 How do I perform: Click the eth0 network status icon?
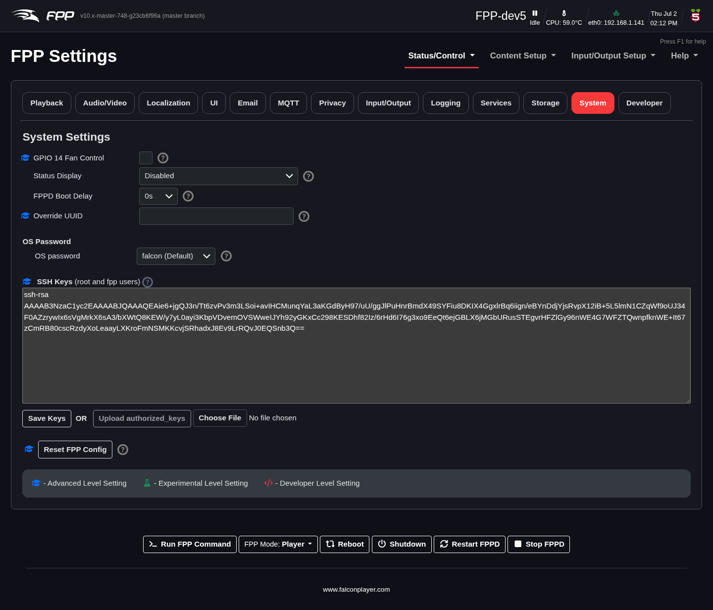point(616,13)
